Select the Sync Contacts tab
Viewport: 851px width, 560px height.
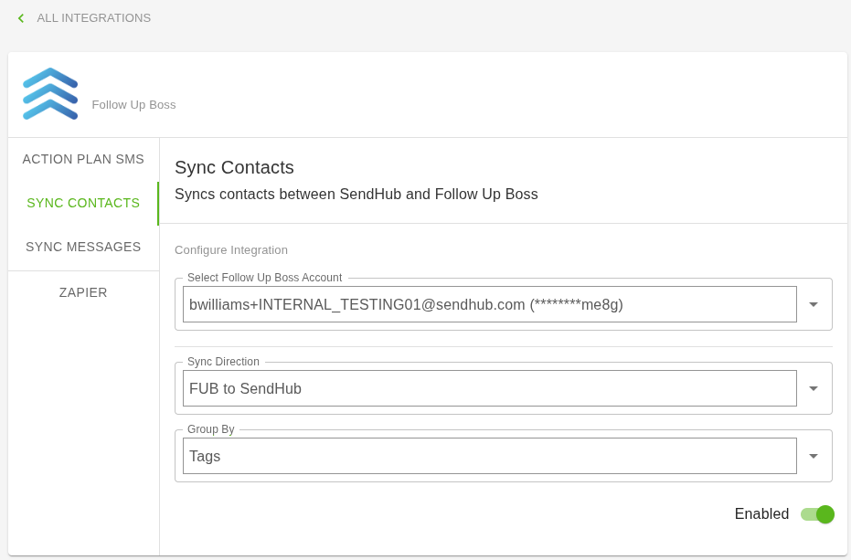click(83, 203)
